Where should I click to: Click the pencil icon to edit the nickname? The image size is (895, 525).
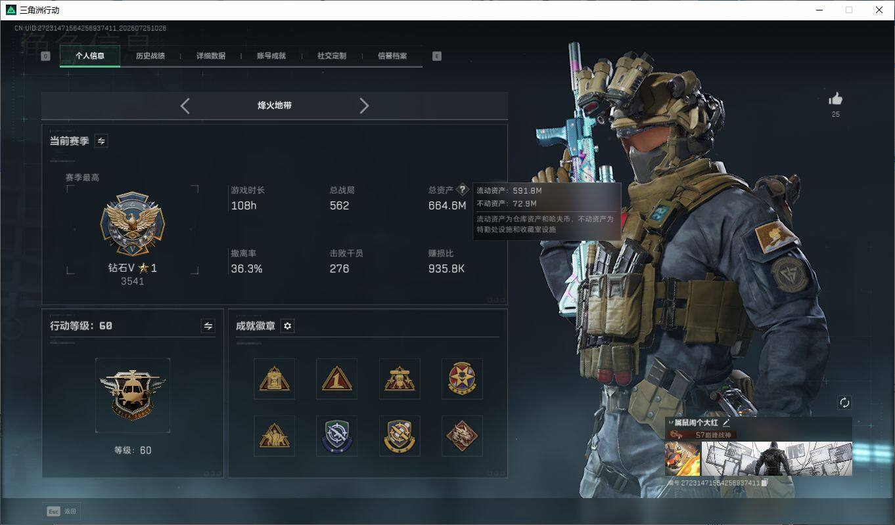click(725, 423)
